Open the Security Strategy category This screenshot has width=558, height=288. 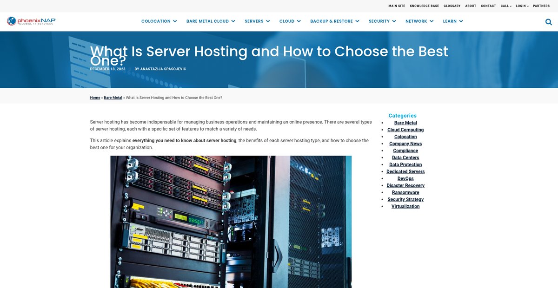[405, 199]
